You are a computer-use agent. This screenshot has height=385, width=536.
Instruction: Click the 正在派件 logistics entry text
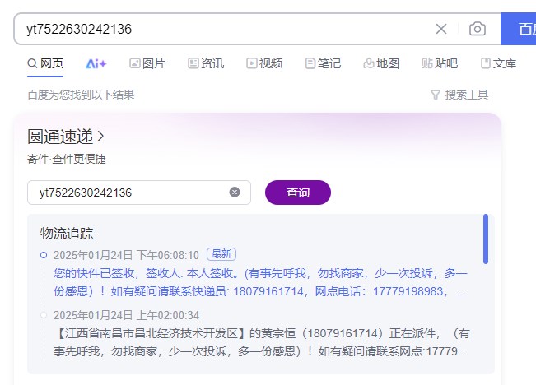click(x=262, y=342)
